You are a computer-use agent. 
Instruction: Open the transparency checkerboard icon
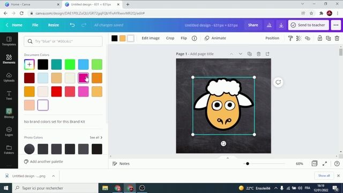[x=299, y=38]
